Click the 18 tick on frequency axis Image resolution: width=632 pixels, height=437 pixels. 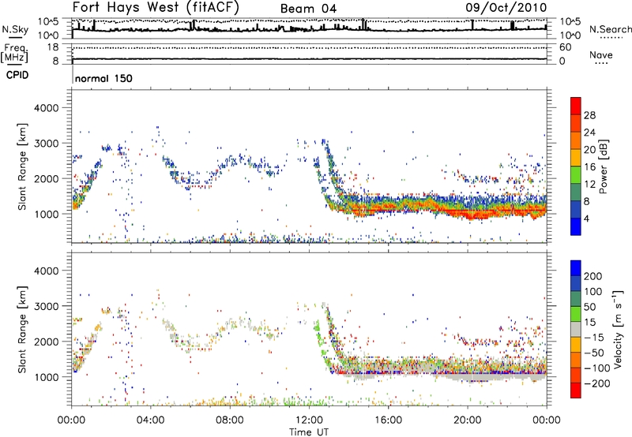[x=52, y=47]
